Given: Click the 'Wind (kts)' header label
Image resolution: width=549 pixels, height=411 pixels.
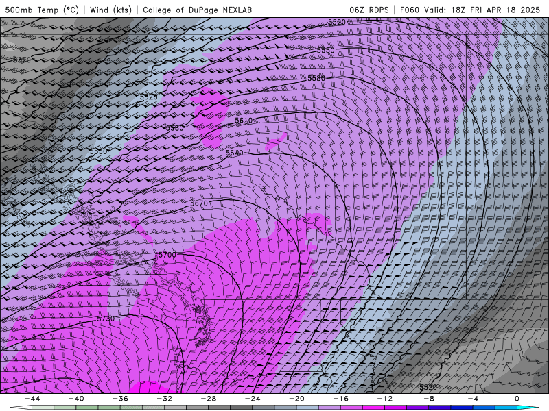Looking at the screenshot, I should (x=110, y=10).
